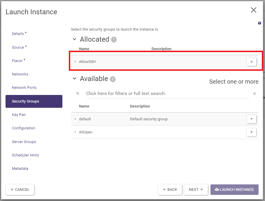Focus the filters or full text search field
265x201 pixels.
click(x=166, y=94)
